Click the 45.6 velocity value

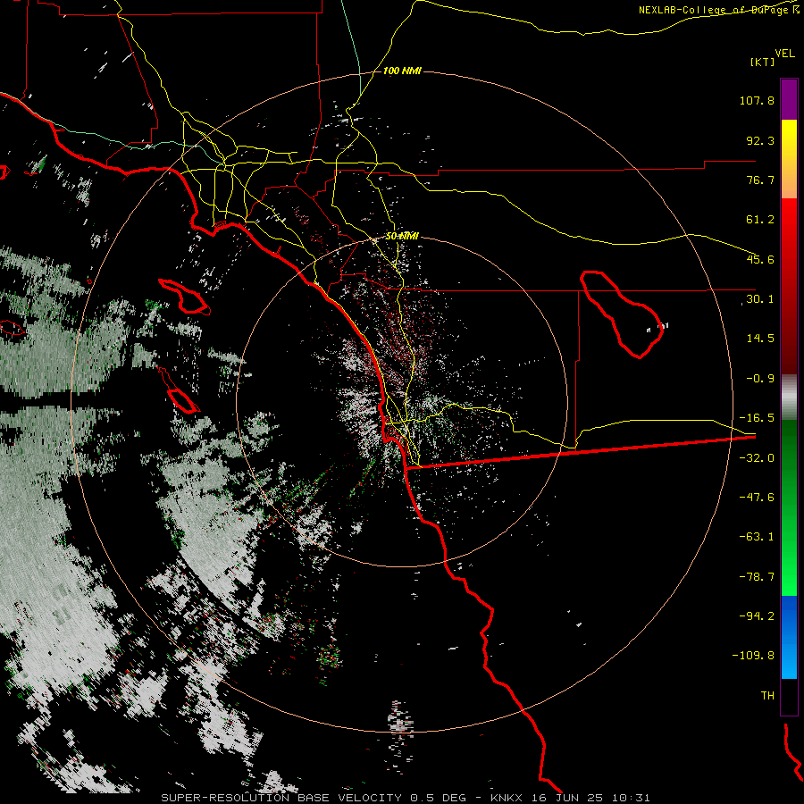(760, 259)
